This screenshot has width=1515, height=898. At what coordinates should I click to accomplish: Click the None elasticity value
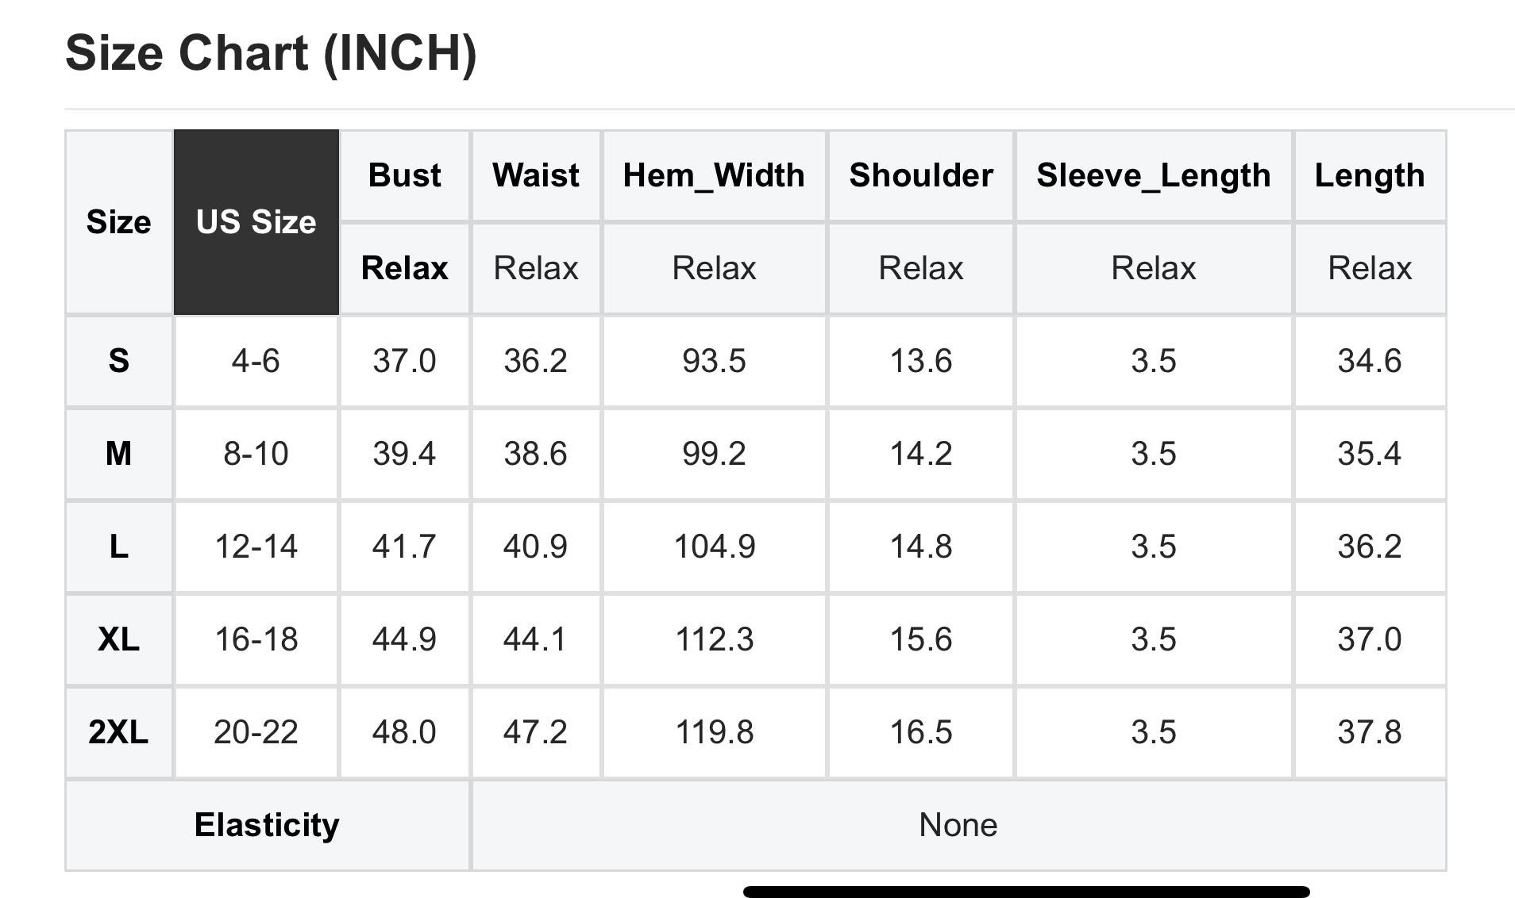click(958, 825)
